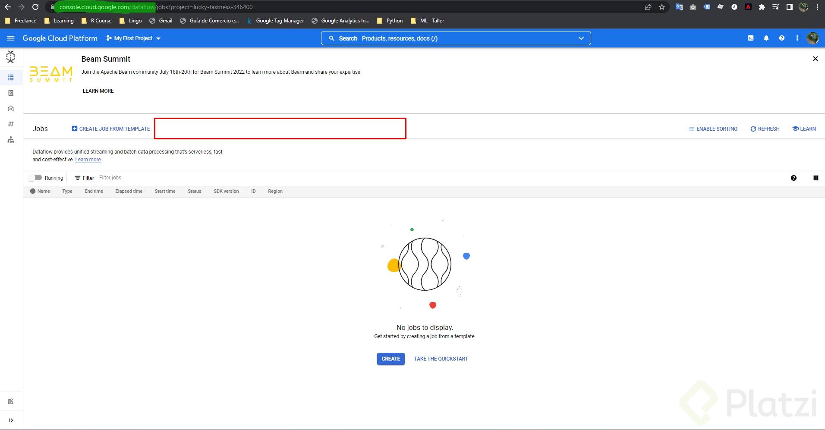Open the Take the Quickstart link
The width and height of the screenshot is (825, 430).
coord(441,359)
